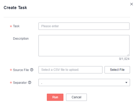This screenshot has height=104, width=136.
Task: Click the Separator label text
Action: click(x=20, y=83)
